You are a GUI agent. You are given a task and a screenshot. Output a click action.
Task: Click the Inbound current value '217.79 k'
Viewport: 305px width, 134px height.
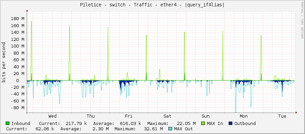pos(76,123)
